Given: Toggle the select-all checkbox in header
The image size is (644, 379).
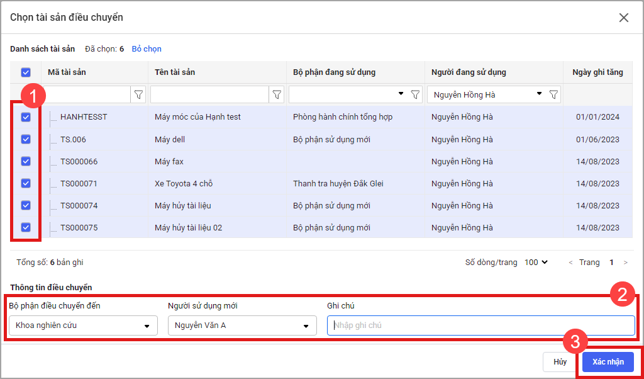Looking at the screenshot, I should (x=26, y=72).
